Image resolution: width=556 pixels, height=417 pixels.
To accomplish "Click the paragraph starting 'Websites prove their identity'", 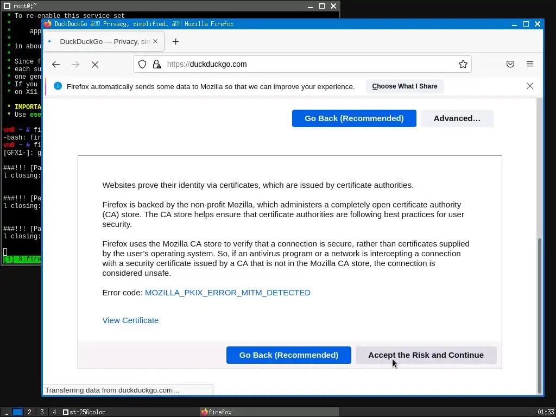I will 258,185.
